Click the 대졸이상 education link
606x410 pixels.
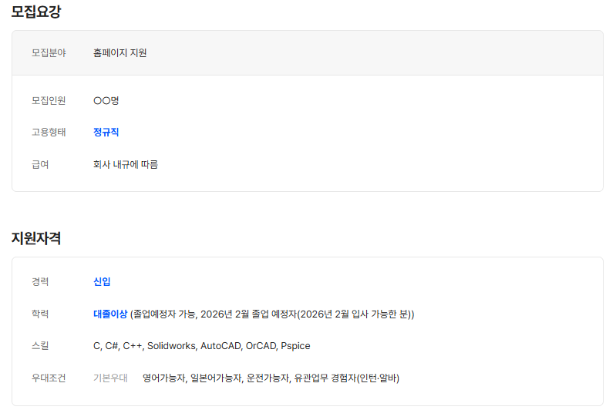click(x=110, y=314)
